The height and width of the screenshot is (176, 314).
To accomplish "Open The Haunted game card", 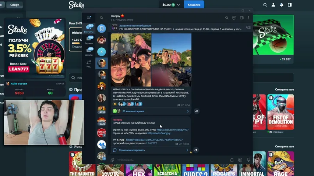I will (x=82, y=164).
